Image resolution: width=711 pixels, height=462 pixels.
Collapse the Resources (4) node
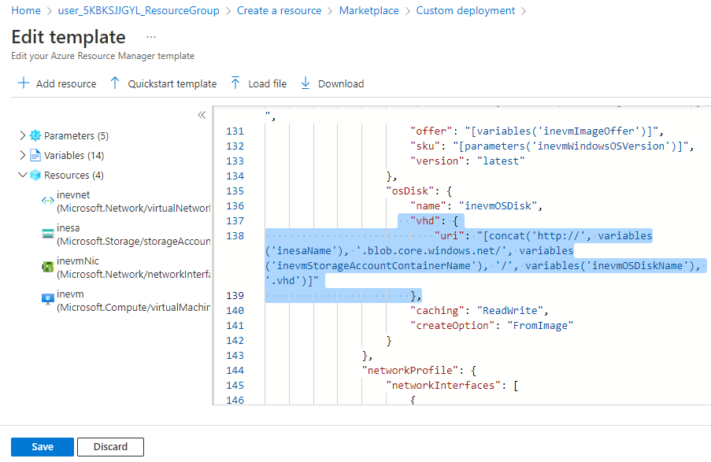(22, 175)
